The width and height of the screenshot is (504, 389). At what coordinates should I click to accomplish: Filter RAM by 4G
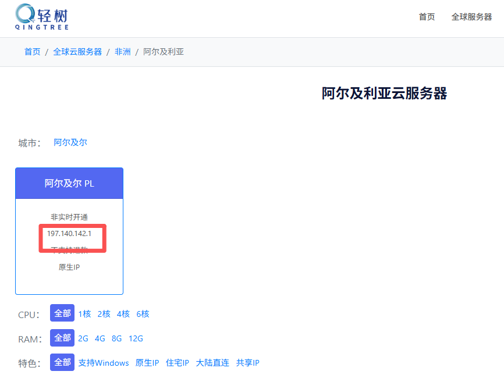(100, 338)
